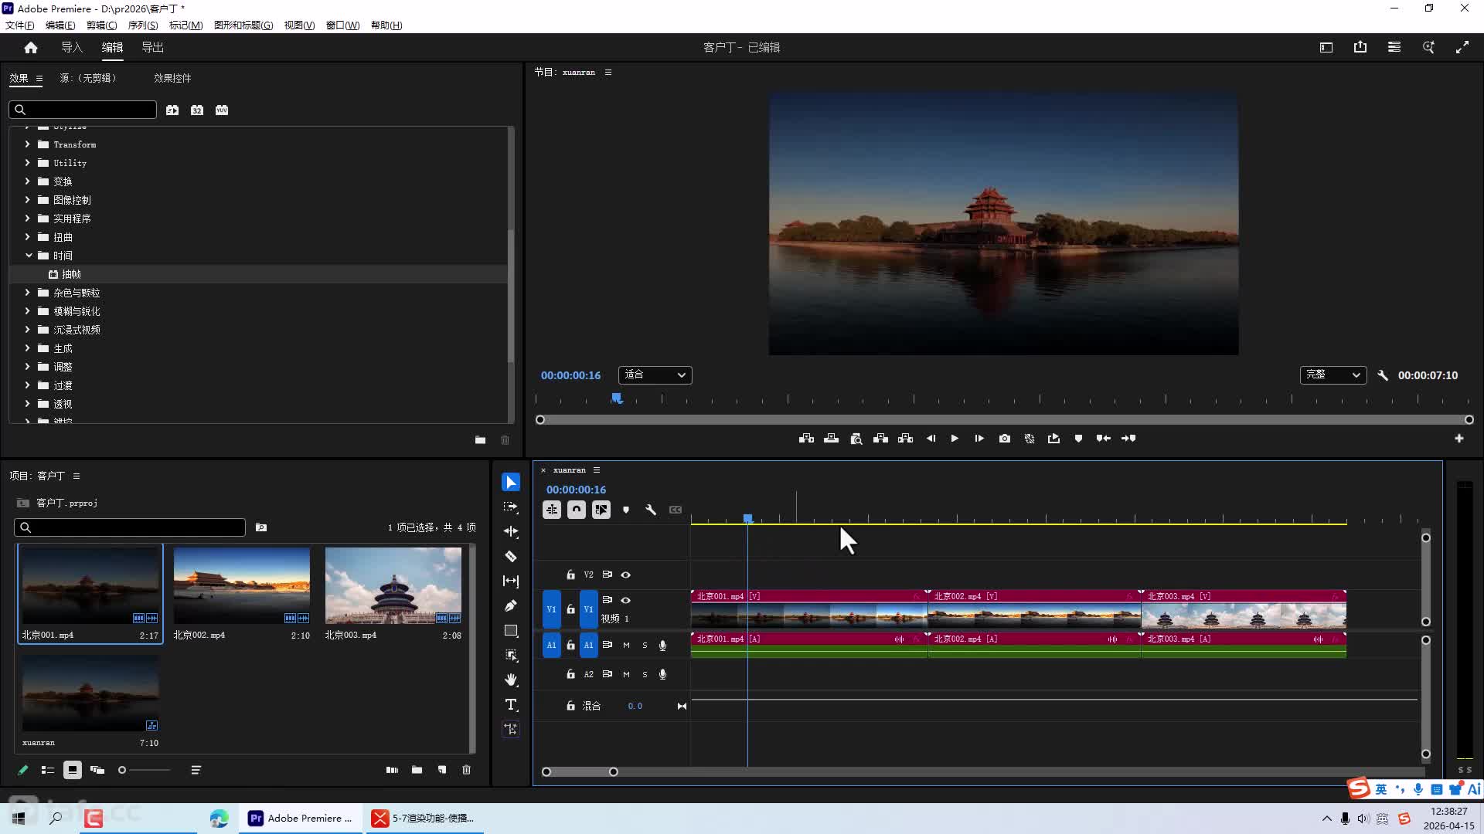Open the zoom level 适合 dropdown
Viewport: 1484px width, 834px height.
click(655, 375)
